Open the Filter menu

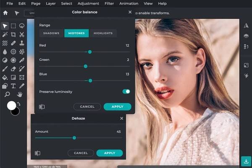109,3
